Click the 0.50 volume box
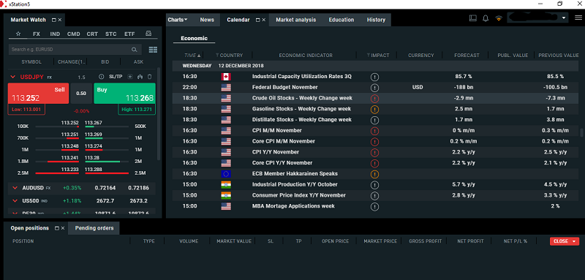585x280 pixels. coord(81,93)
